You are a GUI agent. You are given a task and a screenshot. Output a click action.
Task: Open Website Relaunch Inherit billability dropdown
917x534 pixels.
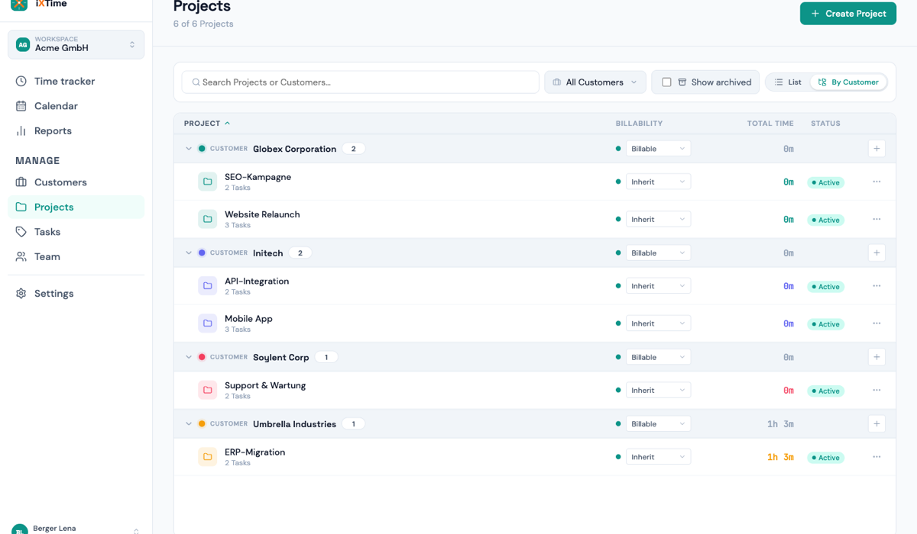658,219
